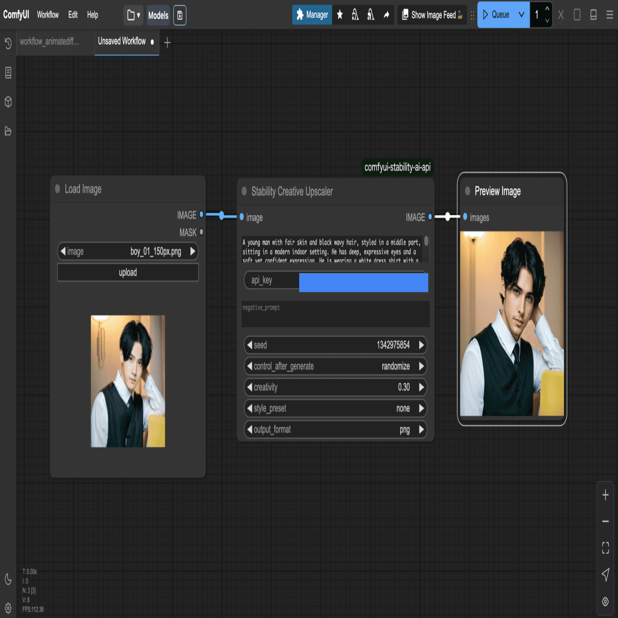Collapse the Load Image node via its dot
The image size is (618, 618).
pyautogui.click(x=58, y=189)
